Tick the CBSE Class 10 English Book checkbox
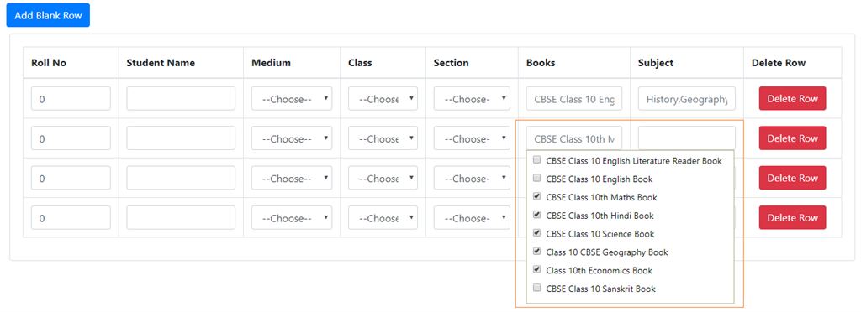861x312 pixels. 537,179
